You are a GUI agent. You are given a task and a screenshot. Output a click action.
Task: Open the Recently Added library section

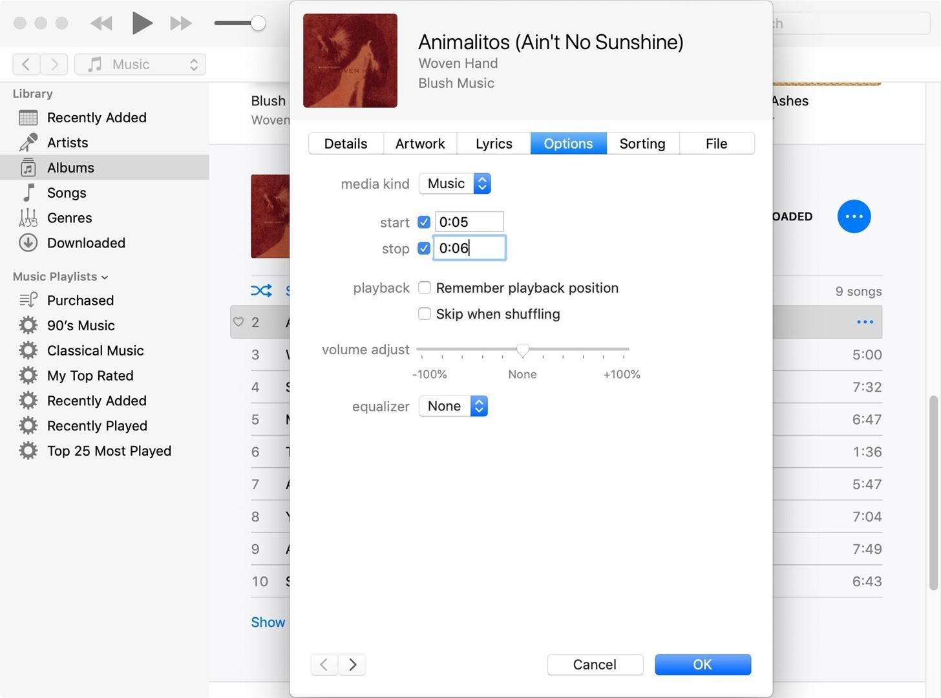[x=96, y=117]
